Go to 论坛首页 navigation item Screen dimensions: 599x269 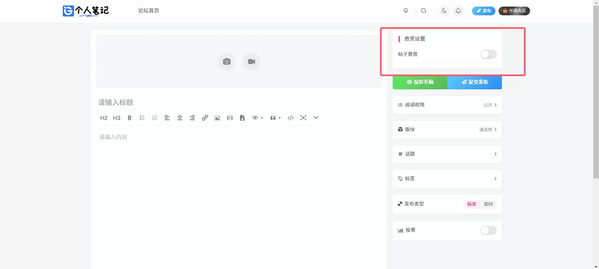(149, 11)
